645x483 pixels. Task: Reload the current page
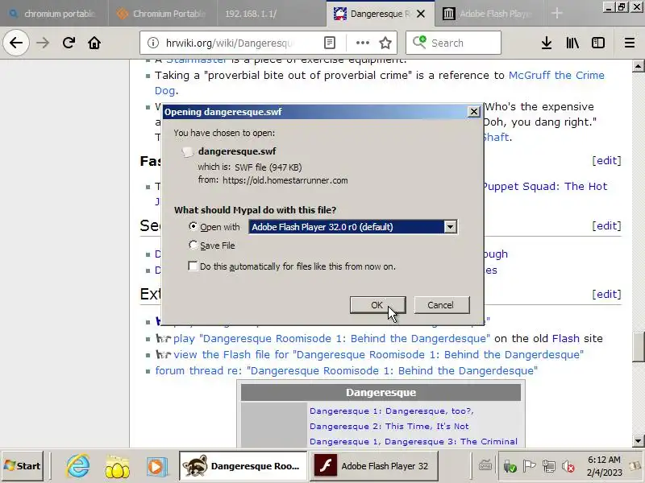(x=69, y=43)
